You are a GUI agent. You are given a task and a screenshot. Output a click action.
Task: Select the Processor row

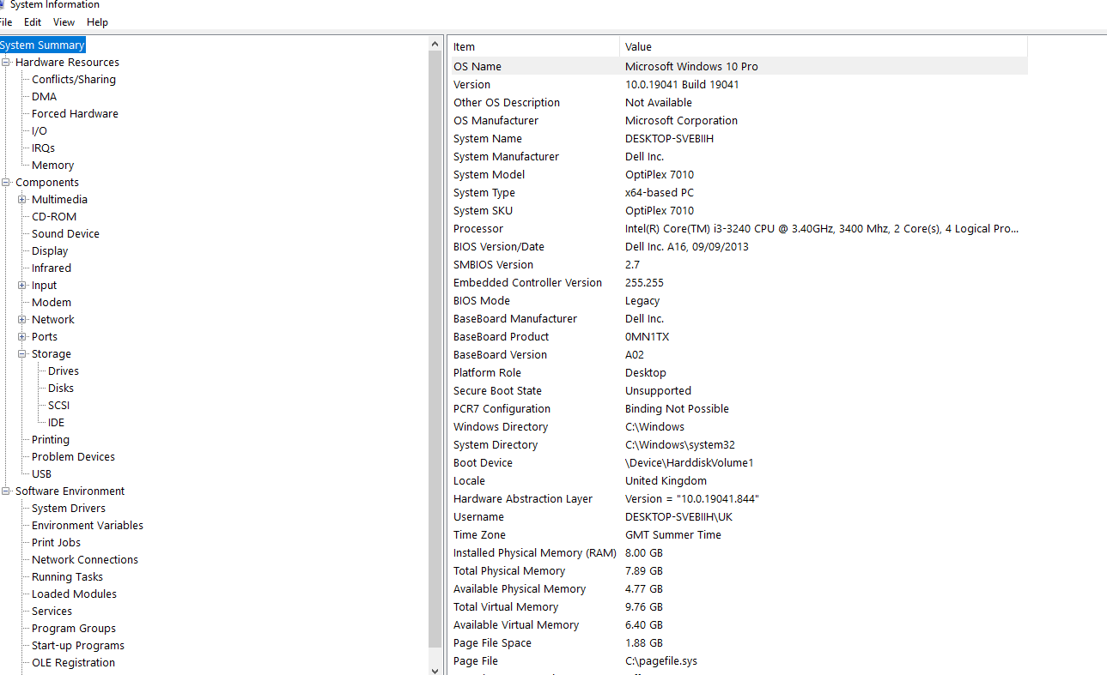[x=738, y=228]
